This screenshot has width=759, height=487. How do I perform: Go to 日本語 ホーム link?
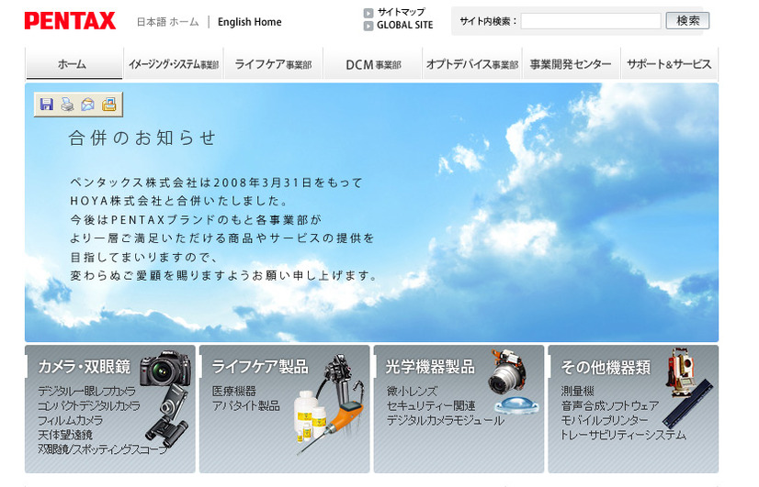(x=167, y=22)
